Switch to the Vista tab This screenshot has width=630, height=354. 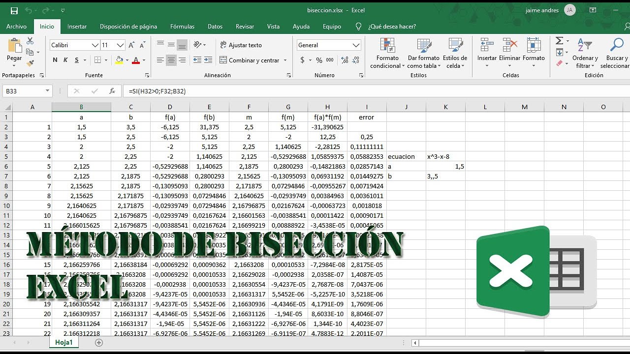coord(273,27)
